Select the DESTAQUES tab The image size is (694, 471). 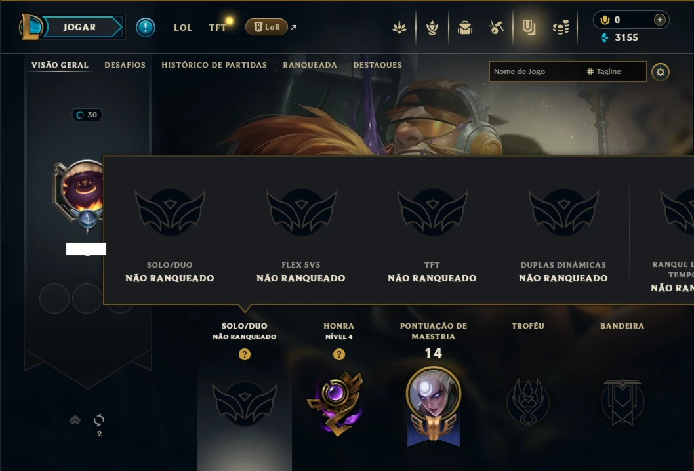coord(378,65)
